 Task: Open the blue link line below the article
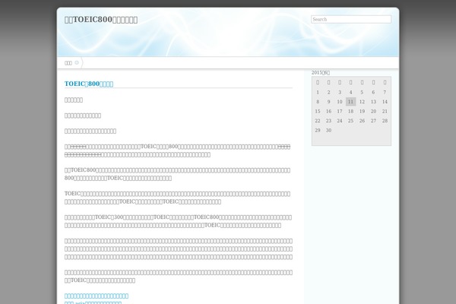[x=97, y=296]
